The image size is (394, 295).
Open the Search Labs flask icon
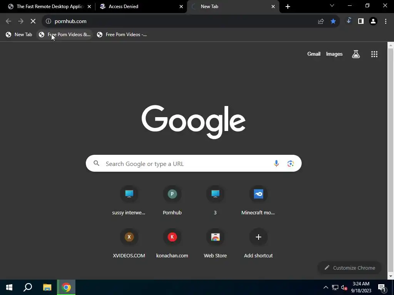click(x=356, y=54)
